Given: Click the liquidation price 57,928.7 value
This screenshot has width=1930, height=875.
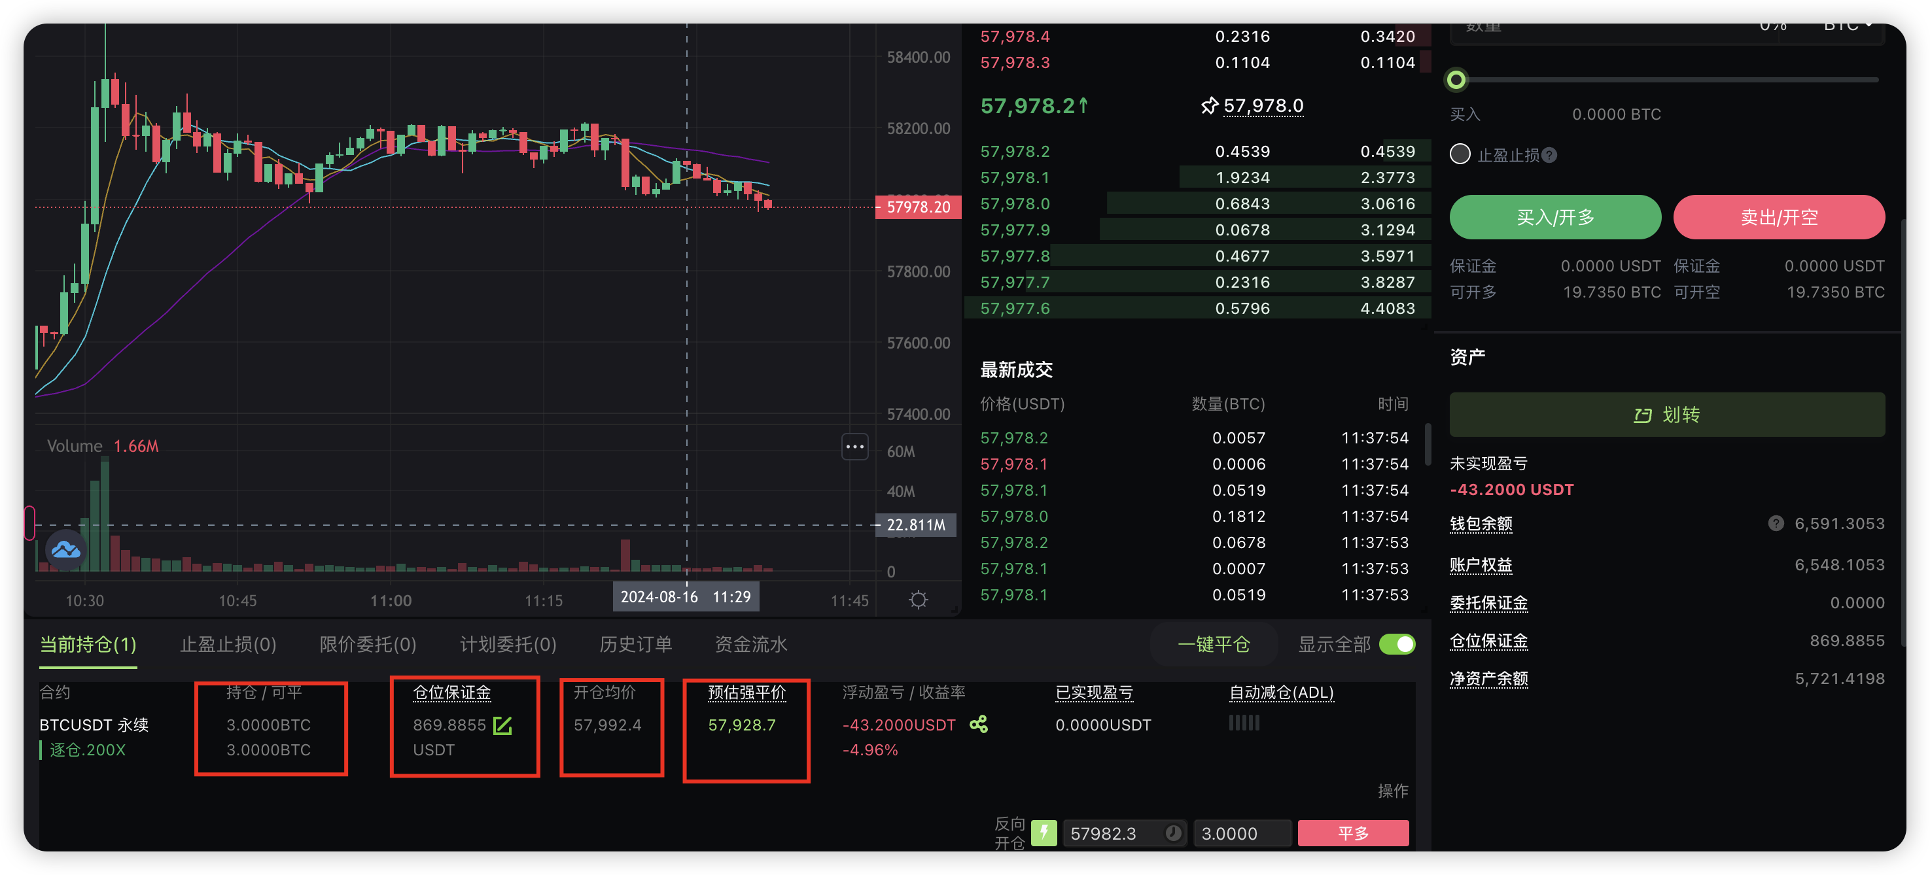Looking at the screenshot, I should pyautogui.click(x=742, y=725).
